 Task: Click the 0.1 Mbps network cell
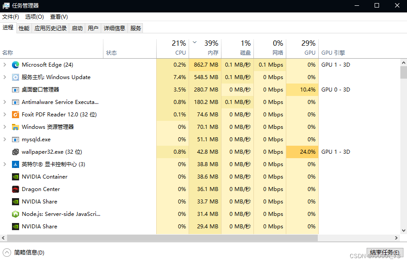click(271, 65)
